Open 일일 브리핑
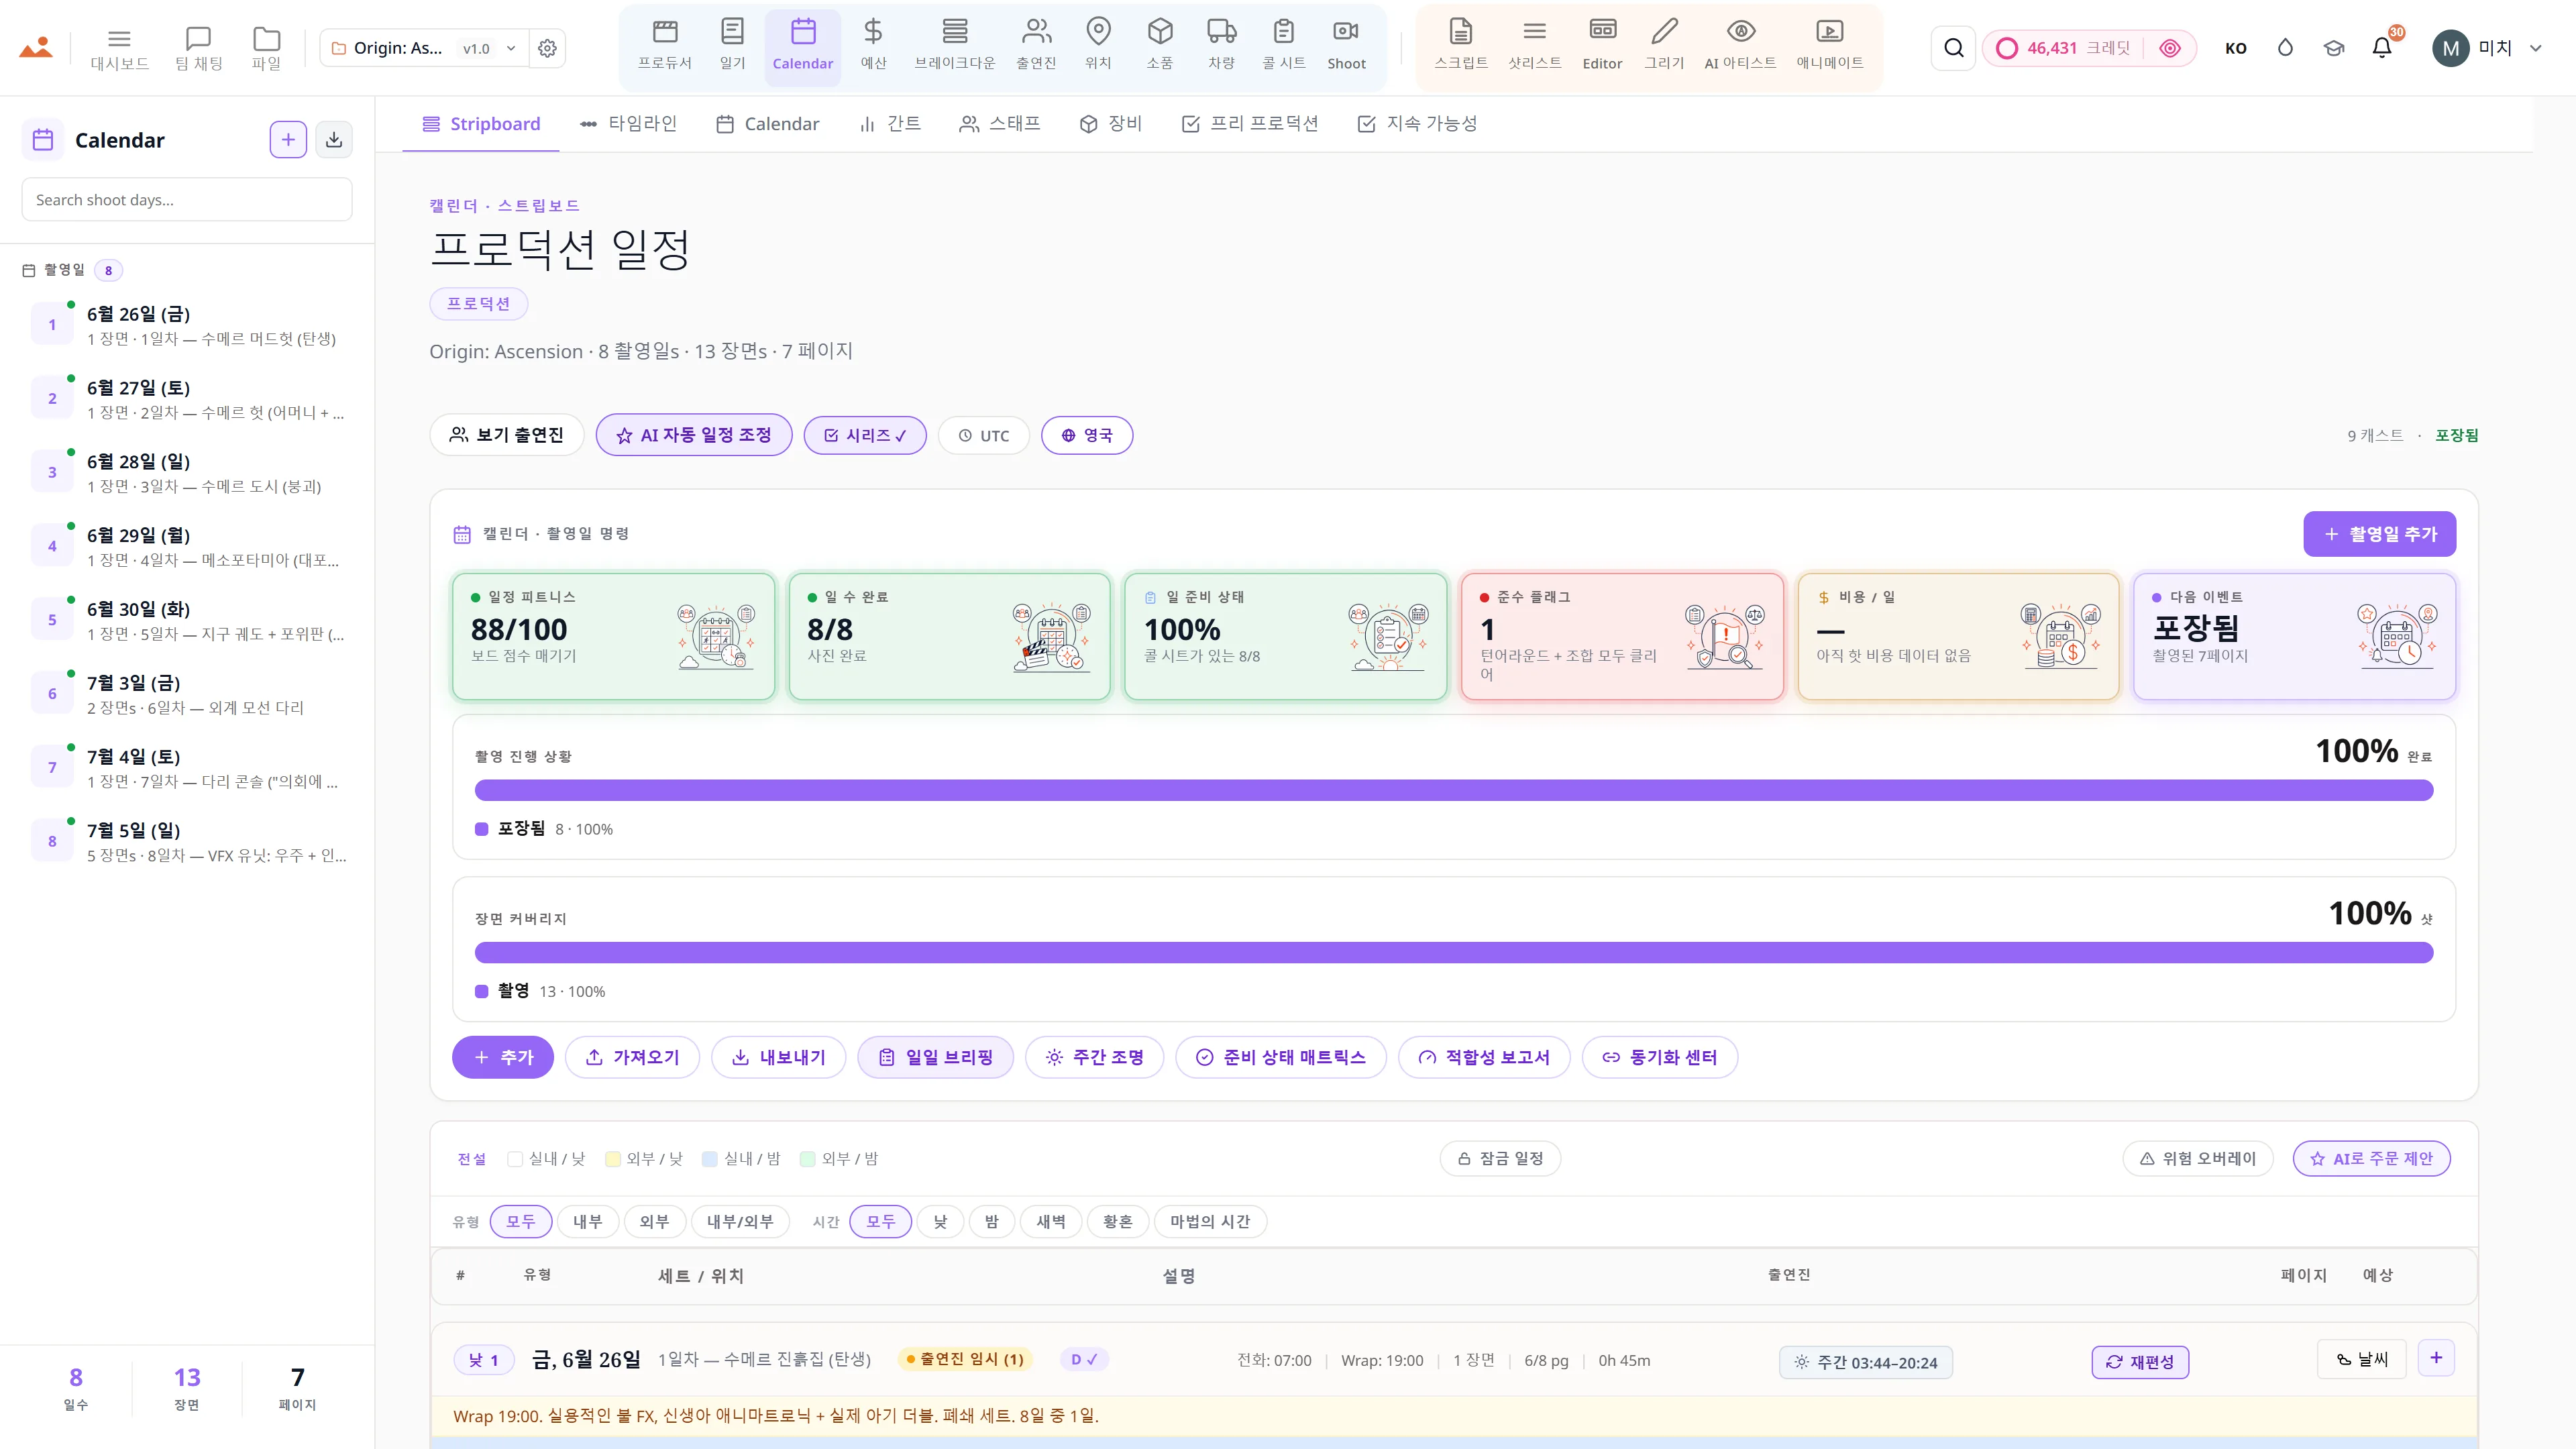The width and height of the screenshot is (2576, 1449). 935,1057
